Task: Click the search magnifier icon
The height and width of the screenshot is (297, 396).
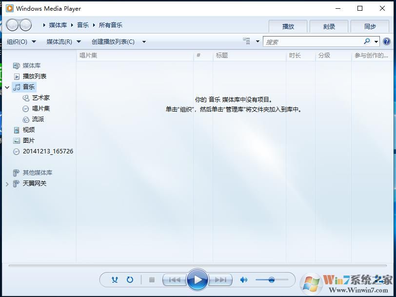Action: 367,42
